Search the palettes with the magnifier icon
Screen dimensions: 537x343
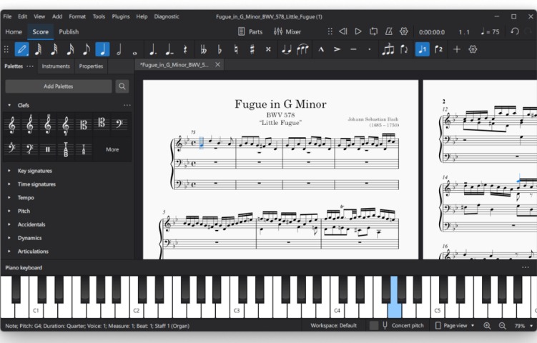pos(122,86)
